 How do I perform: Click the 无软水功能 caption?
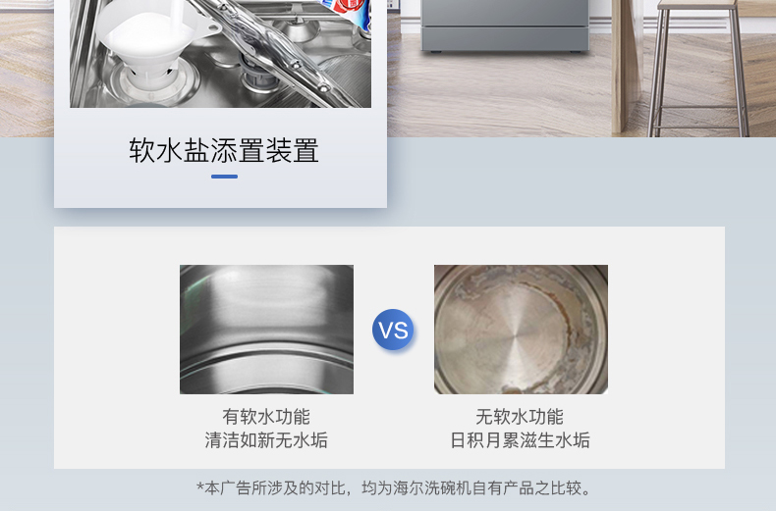point(520,416)
